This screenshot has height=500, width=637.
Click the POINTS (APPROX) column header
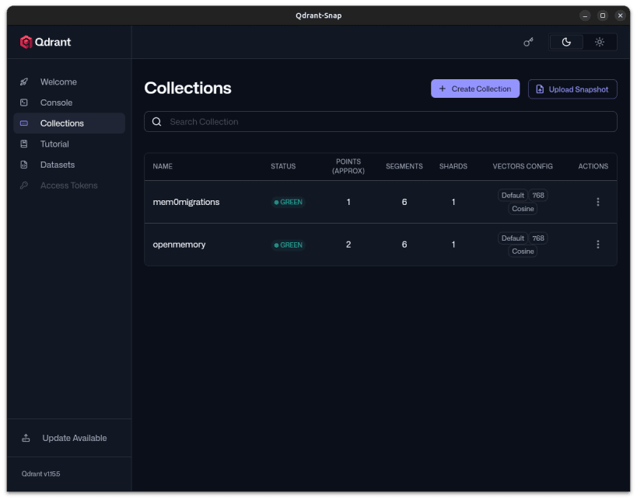[348, 166]
